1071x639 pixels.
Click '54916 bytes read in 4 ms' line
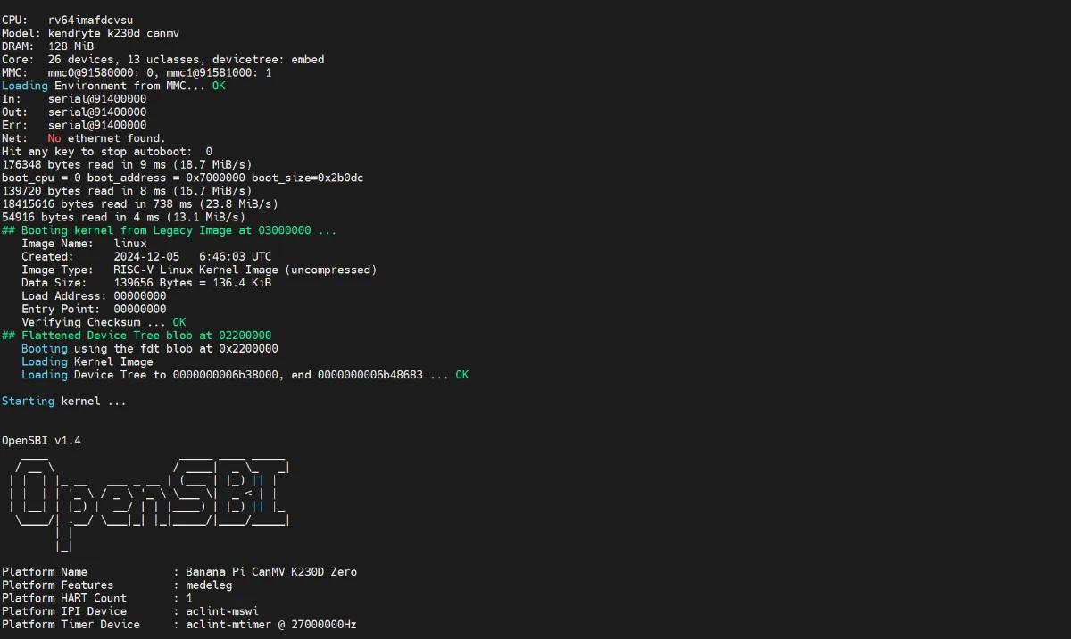[x=123, y=217]
